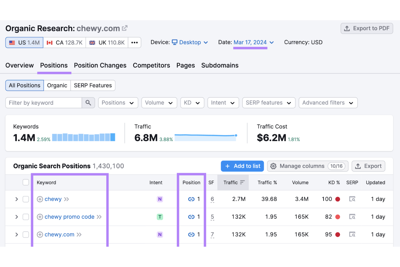Open the Positions filter dropdown
Viewport: 400px width, 267px height.
[118, 103]
